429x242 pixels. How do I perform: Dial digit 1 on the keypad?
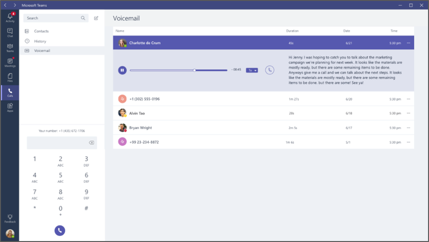point(34,159)
